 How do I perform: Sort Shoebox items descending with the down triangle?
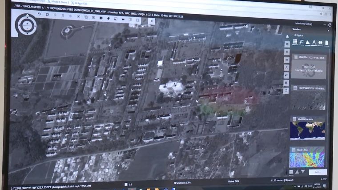coord(303,172)
